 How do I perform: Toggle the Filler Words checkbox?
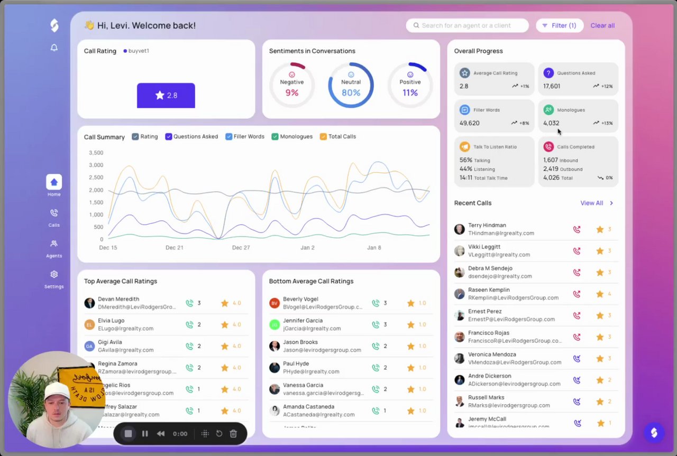pos(229,136)
